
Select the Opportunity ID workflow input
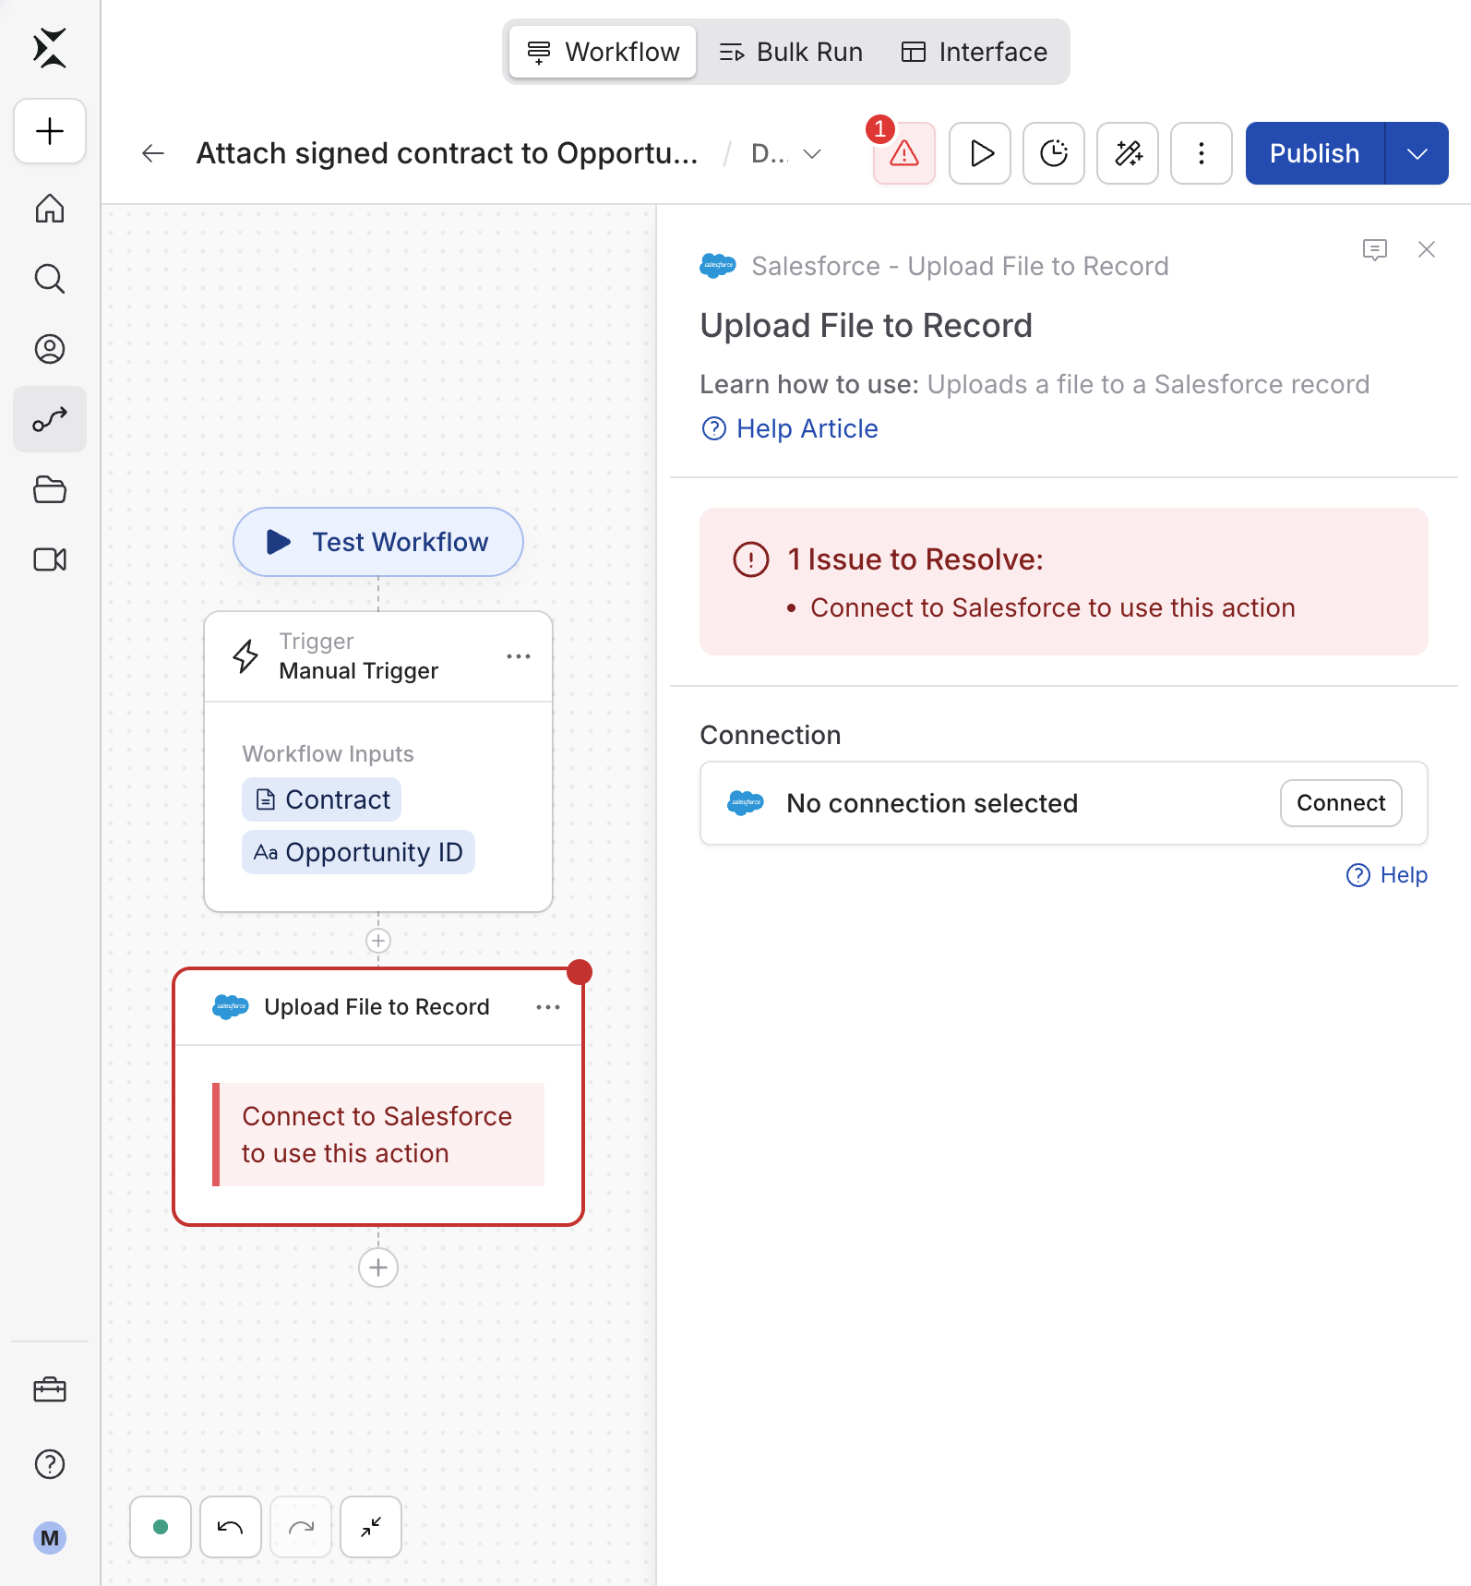point(358,852)
